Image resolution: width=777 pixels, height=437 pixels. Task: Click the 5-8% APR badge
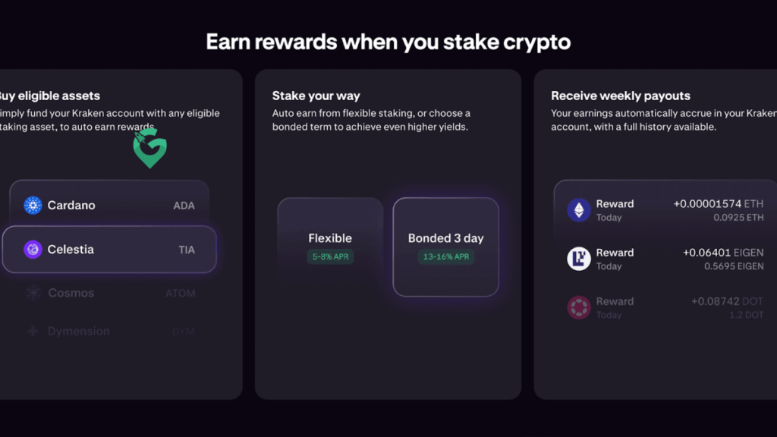(330, 257)
